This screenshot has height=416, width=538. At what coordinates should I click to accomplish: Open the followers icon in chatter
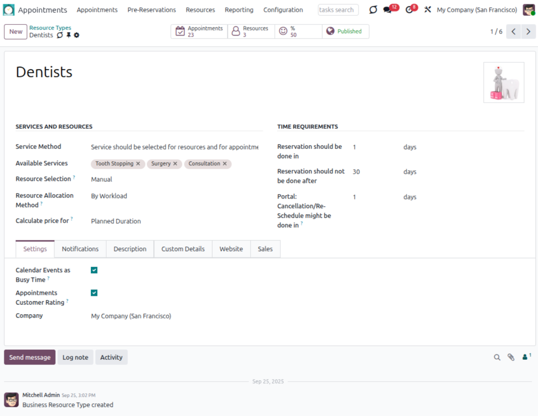(x=526, y=357)
